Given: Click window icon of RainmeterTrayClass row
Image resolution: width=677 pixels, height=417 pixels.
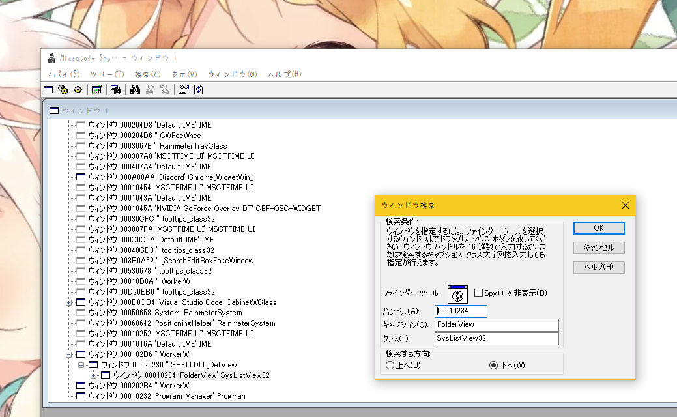Looking at the screenshot, I should coord(81,146).
